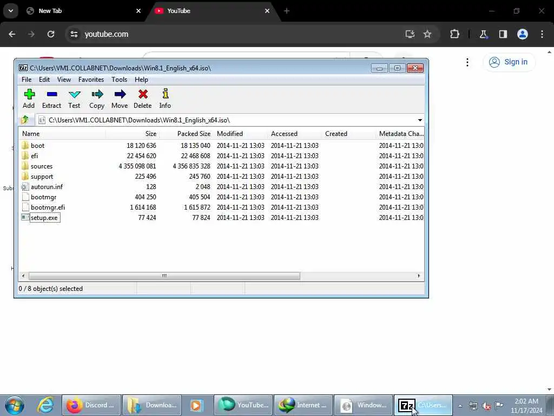Open the Tools menu
This screenshot has height=416, width=554.
(120, 80)
